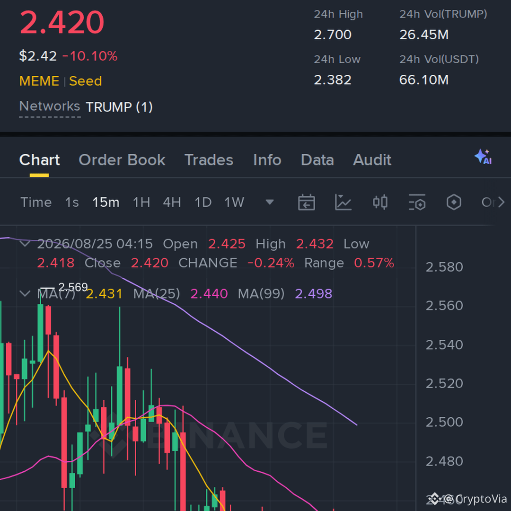Click the Seed tag link
The image size is (511, 511).
(x=85, y=81)
